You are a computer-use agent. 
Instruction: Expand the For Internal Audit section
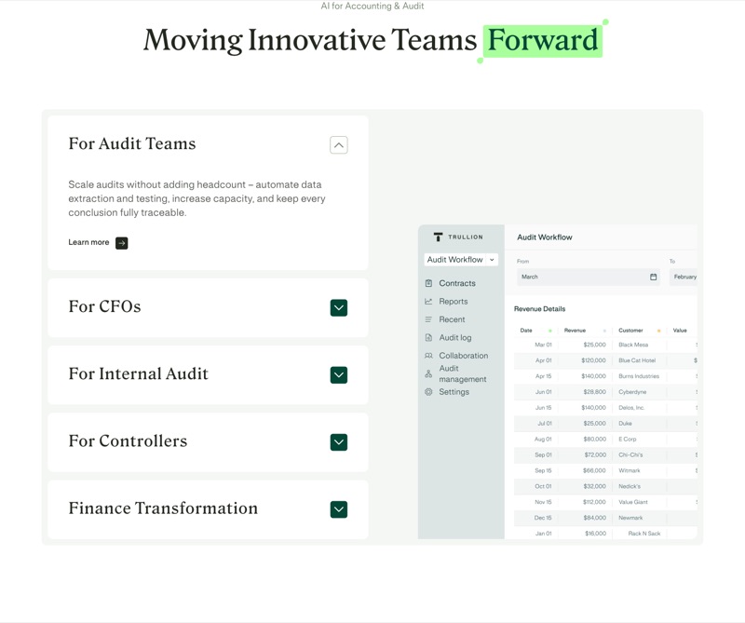click(x=339, y=375)
